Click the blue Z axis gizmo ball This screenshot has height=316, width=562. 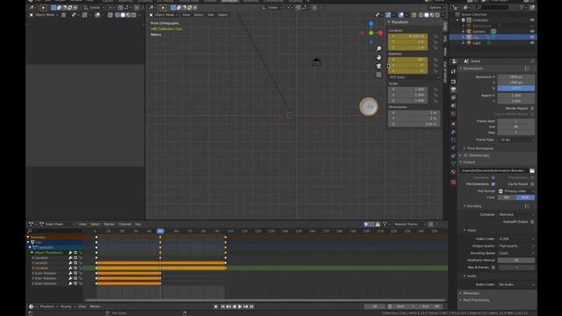click(x=371, y=24)
